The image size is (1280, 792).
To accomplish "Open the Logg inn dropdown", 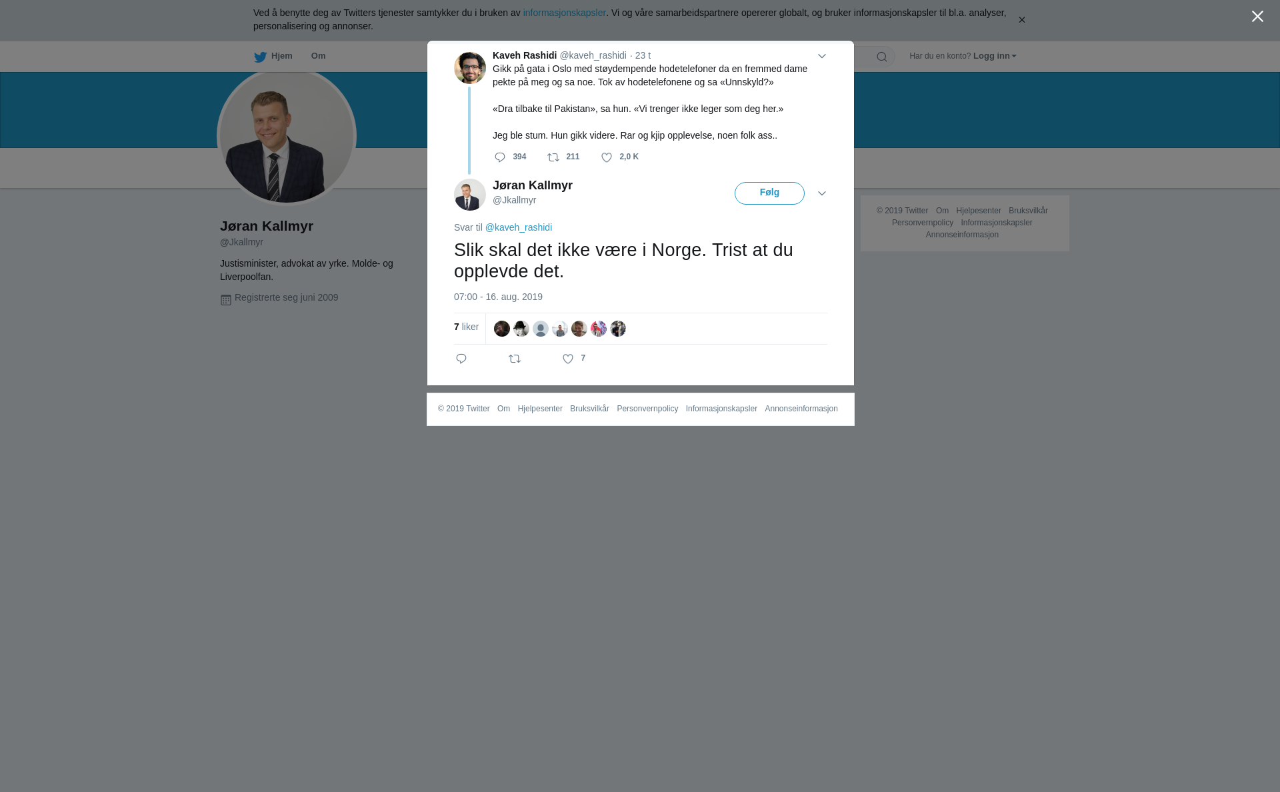I will [994, 56].
